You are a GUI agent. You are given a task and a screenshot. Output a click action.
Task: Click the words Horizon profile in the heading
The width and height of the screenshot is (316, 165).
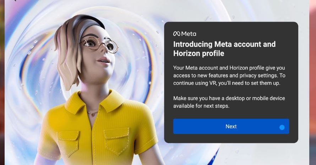click(x=199, y=53)
